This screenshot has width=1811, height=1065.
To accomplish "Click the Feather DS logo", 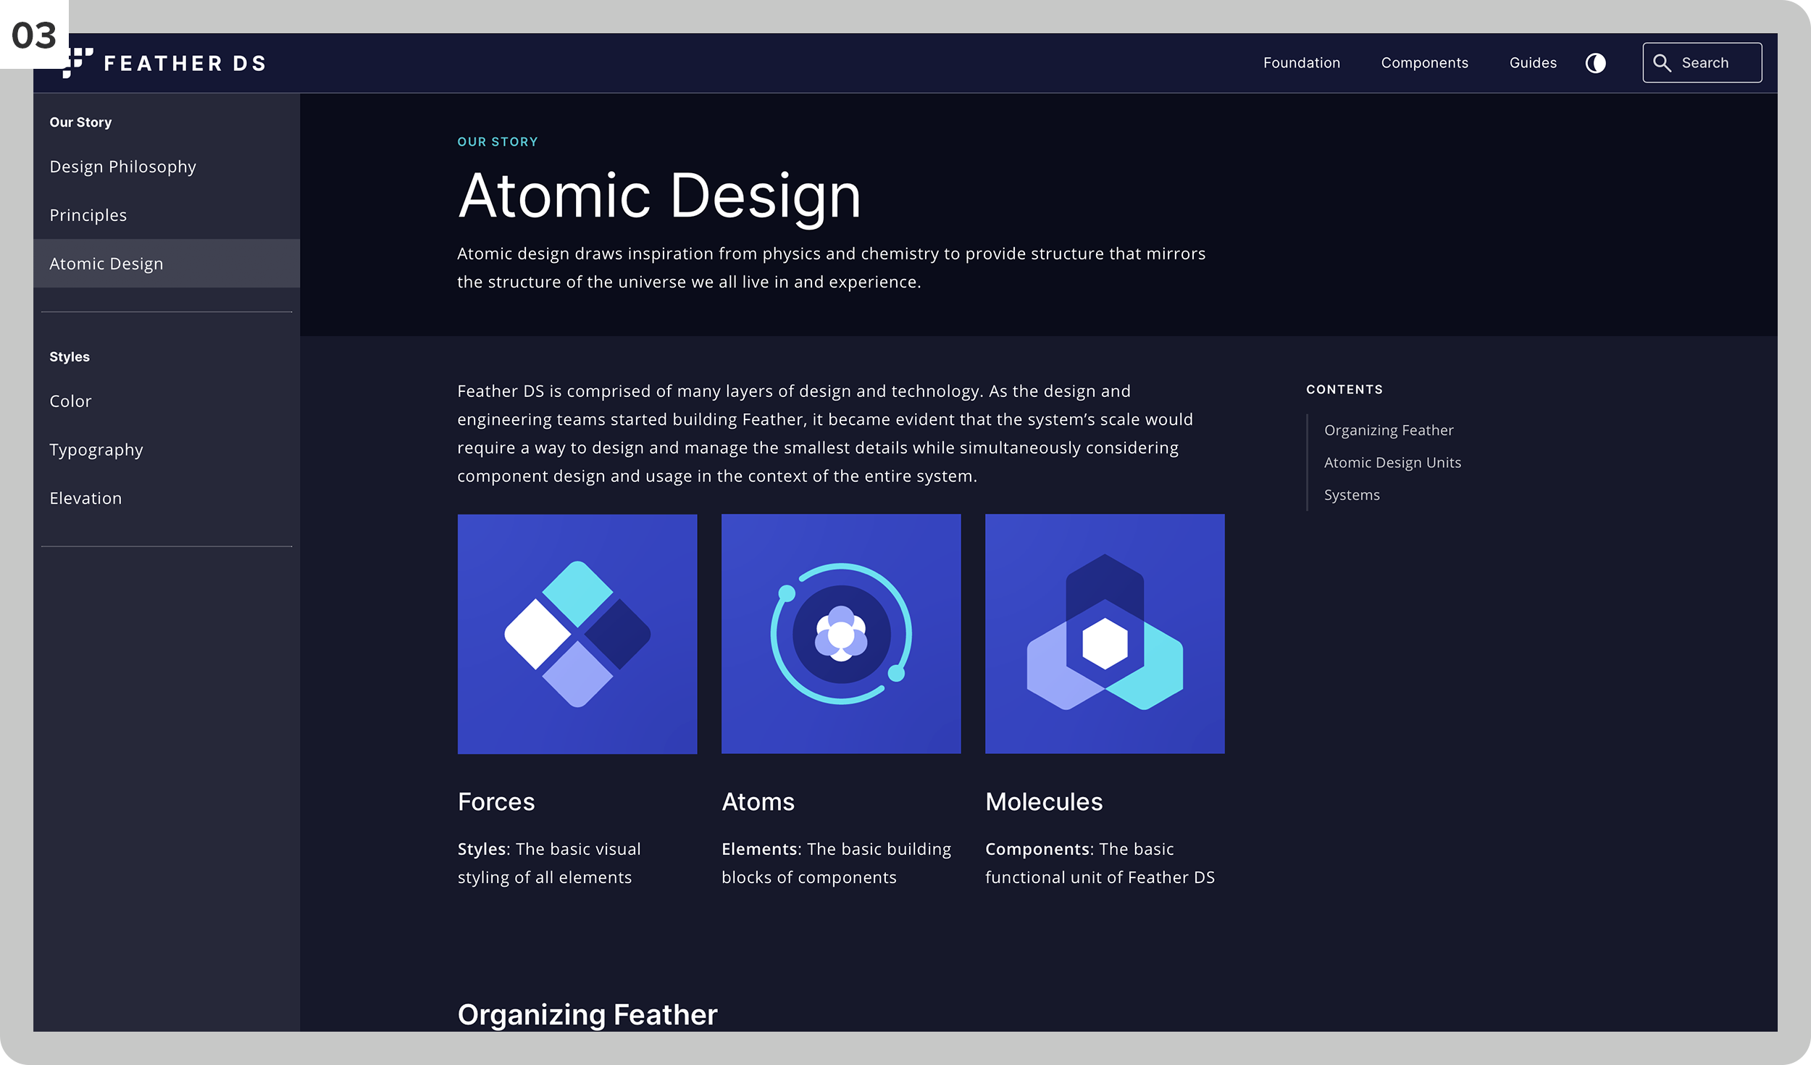I will point(164,63).
